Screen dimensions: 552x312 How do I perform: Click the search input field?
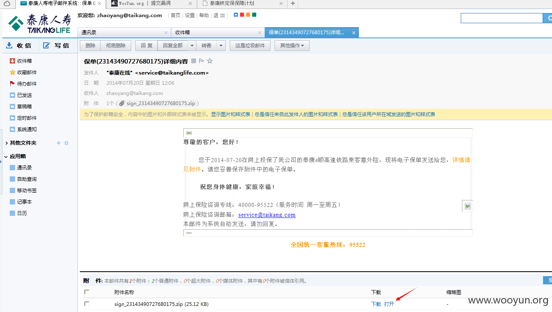click(x=502, y=18)
